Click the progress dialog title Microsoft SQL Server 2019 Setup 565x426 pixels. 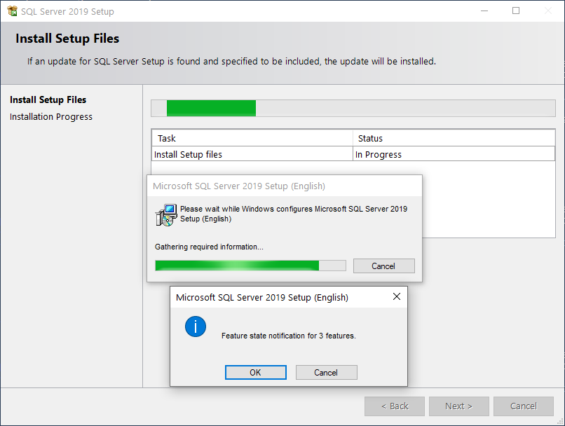tap(239, 186)
